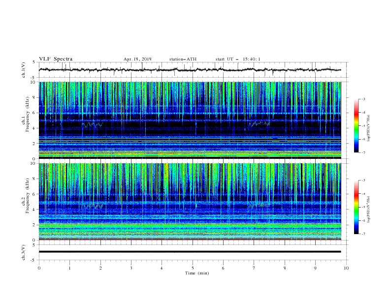Click the "6" tick on ch.2 frequency axis

click(34, 194)
